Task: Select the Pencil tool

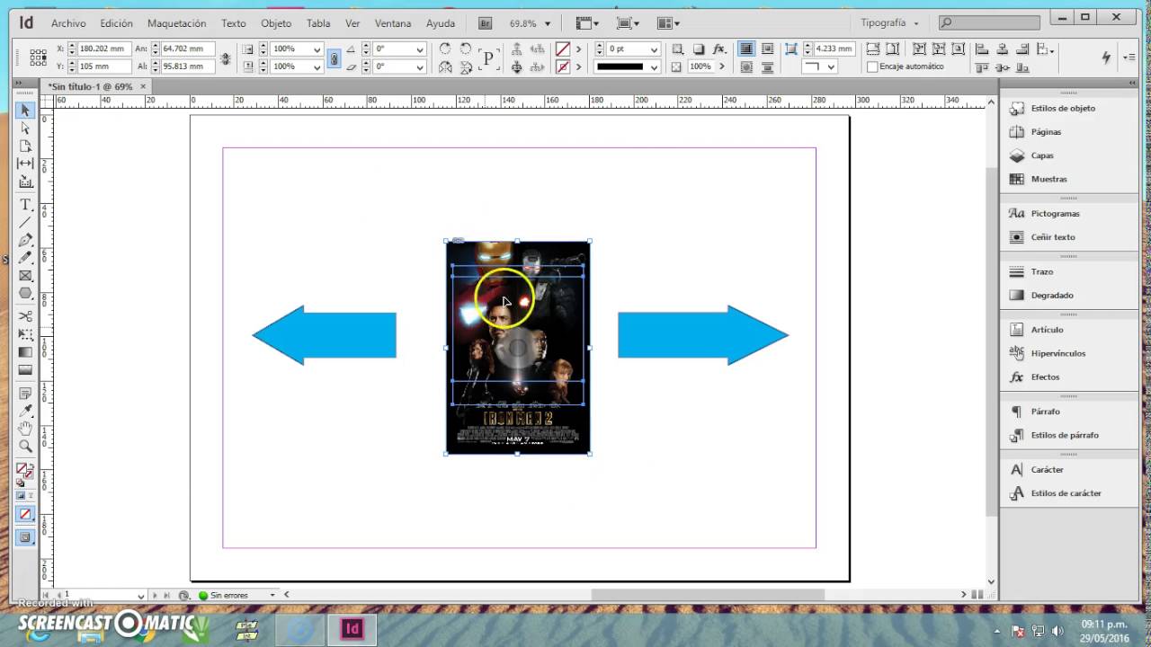Action: [x=25, y=258]
